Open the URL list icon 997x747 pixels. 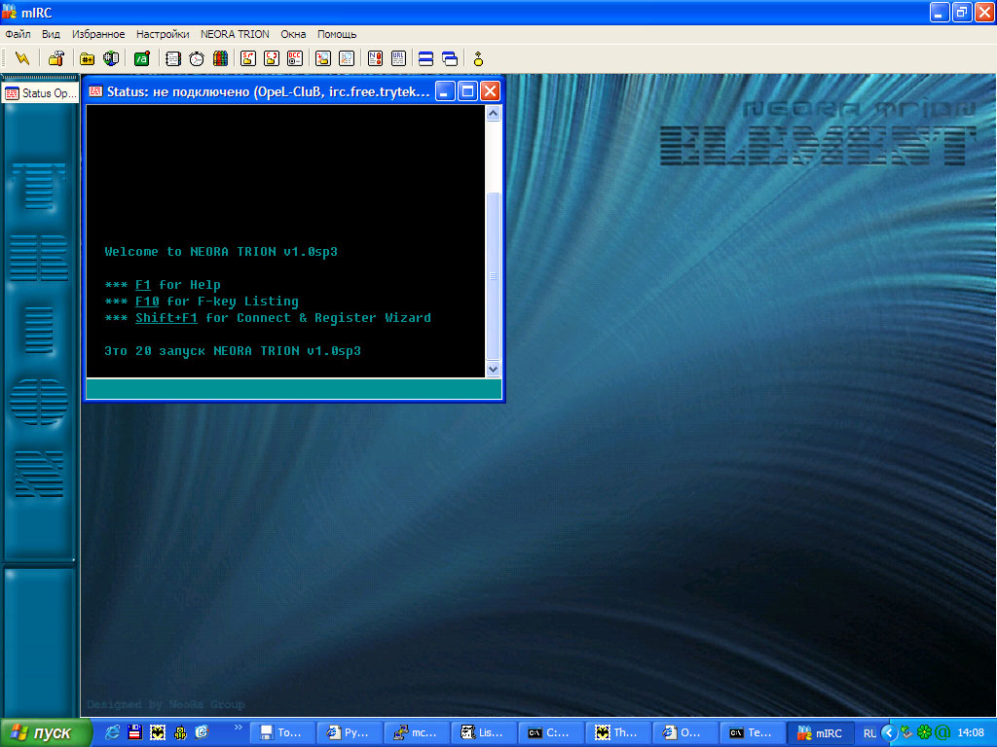(398, 59)
